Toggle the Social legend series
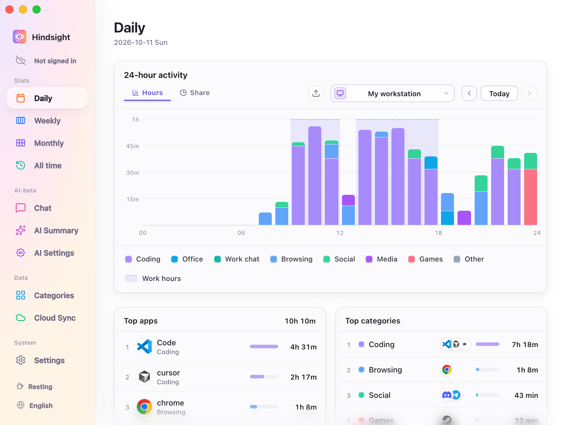Screen dimensions: 566x425 click(x=339, y=259)
